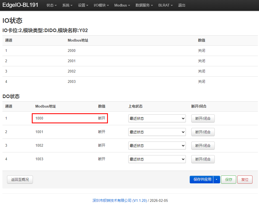Click the red 复位 button
The image size is (259, 204).
tap(245, 179)
